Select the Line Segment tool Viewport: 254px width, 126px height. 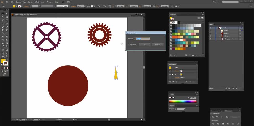tap(3, 24)
